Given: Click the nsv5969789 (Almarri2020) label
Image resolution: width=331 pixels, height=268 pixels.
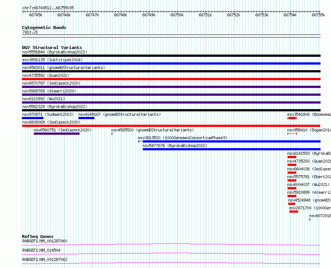Looking at the screenshot, I should click(x=49, y=91).
